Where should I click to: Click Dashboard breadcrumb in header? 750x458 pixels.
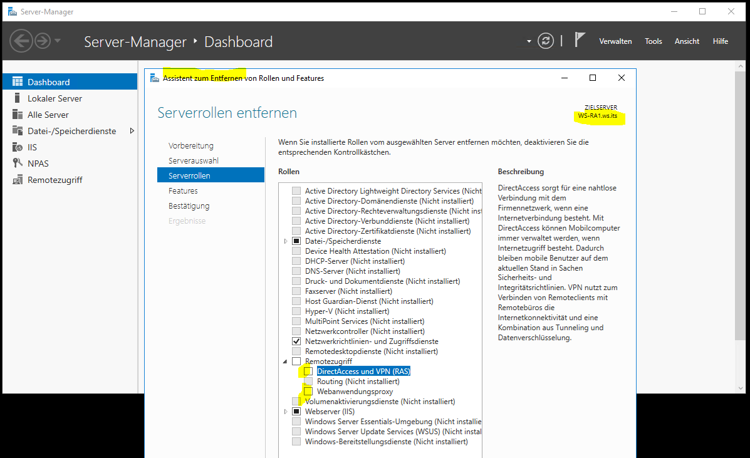(x=238, y=42)
